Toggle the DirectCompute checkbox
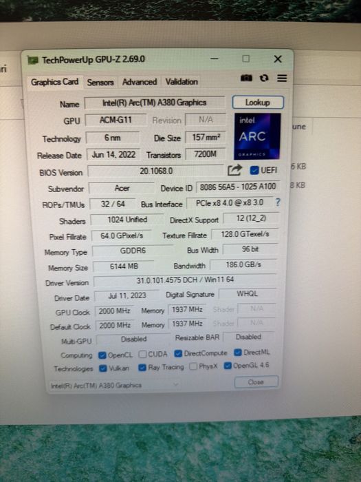361x482 pixels. pyautogui.click(x=178, y=353)
